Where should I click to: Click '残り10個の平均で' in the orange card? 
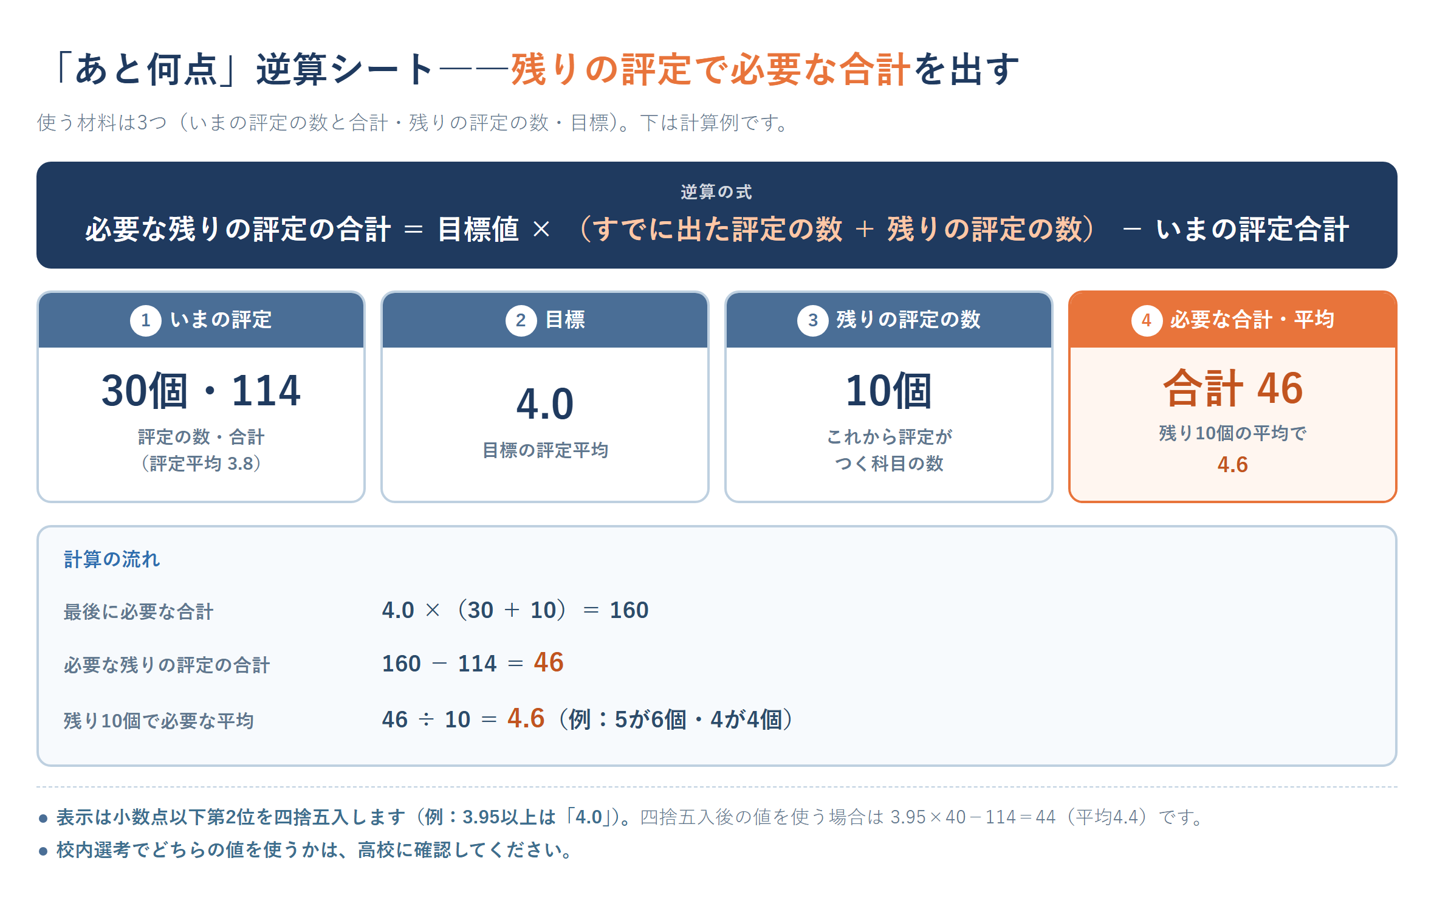[1233, 433]
